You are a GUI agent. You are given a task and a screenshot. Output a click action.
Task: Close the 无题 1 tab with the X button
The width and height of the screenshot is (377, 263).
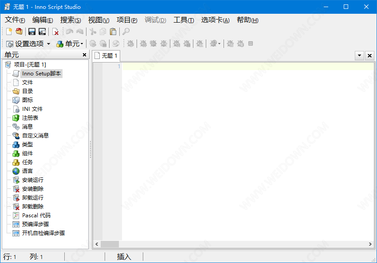369,55
